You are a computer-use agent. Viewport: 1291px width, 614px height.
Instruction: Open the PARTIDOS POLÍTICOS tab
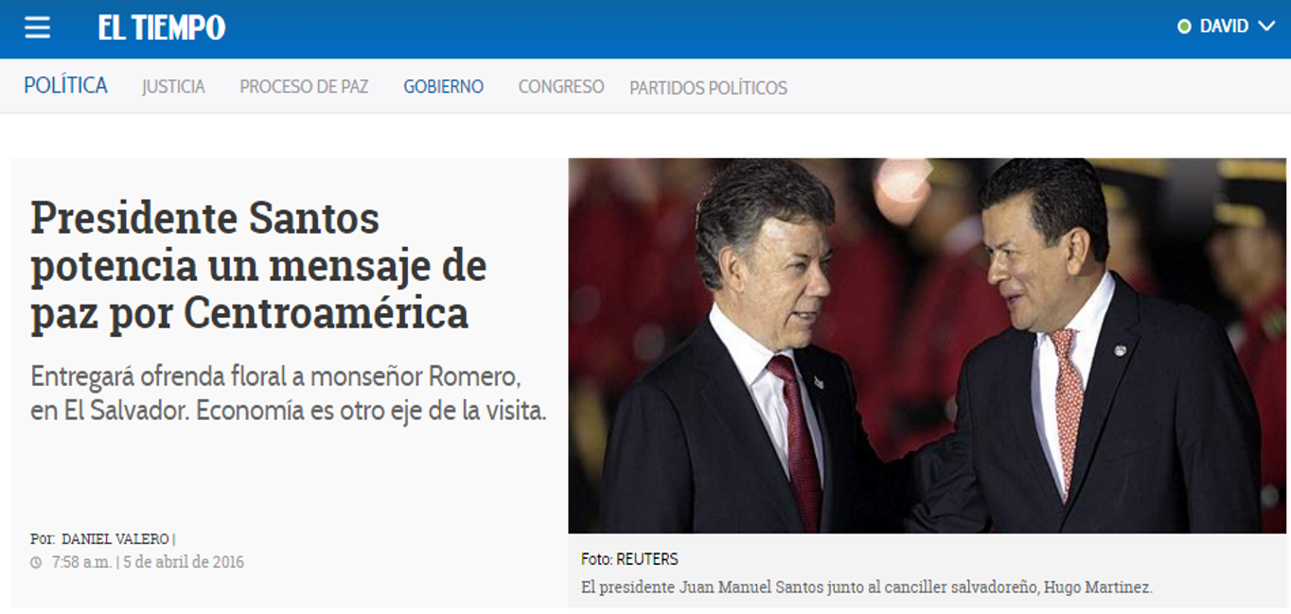pos(708,88)
